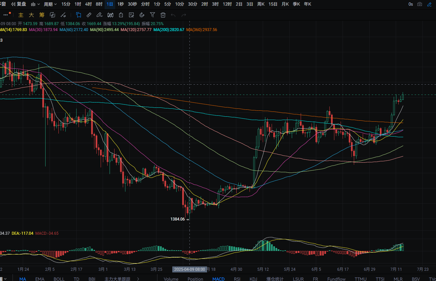The image size is (436, 281).
Task: Click the lock drawings icon
Action: tap(121, 15)
